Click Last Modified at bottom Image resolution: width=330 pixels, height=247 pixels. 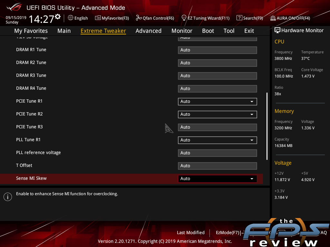click(x=191, y=233)
